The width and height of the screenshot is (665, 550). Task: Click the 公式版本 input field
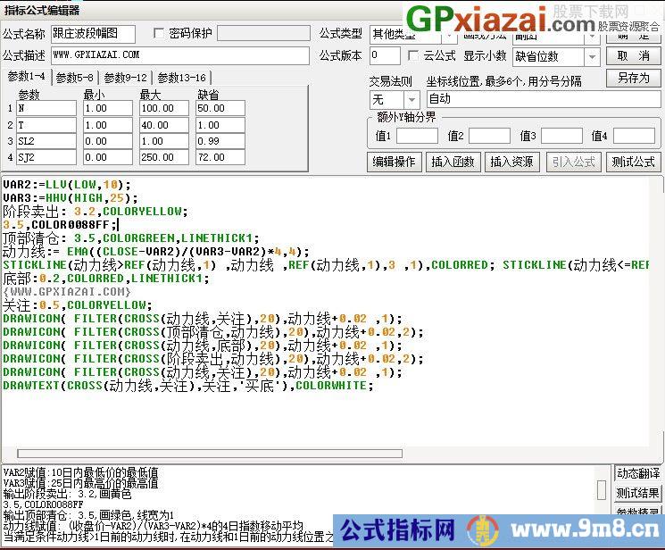point(385,55)
